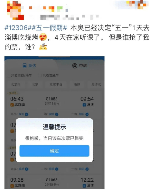The width and height of the screenshot is (154, 194).
Task: Tap 一等 waitlist plus icon in third train row
Action: point(57,169)
